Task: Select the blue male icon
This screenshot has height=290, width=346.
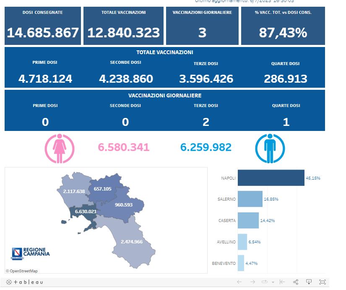Action: (x=270, y=148)
